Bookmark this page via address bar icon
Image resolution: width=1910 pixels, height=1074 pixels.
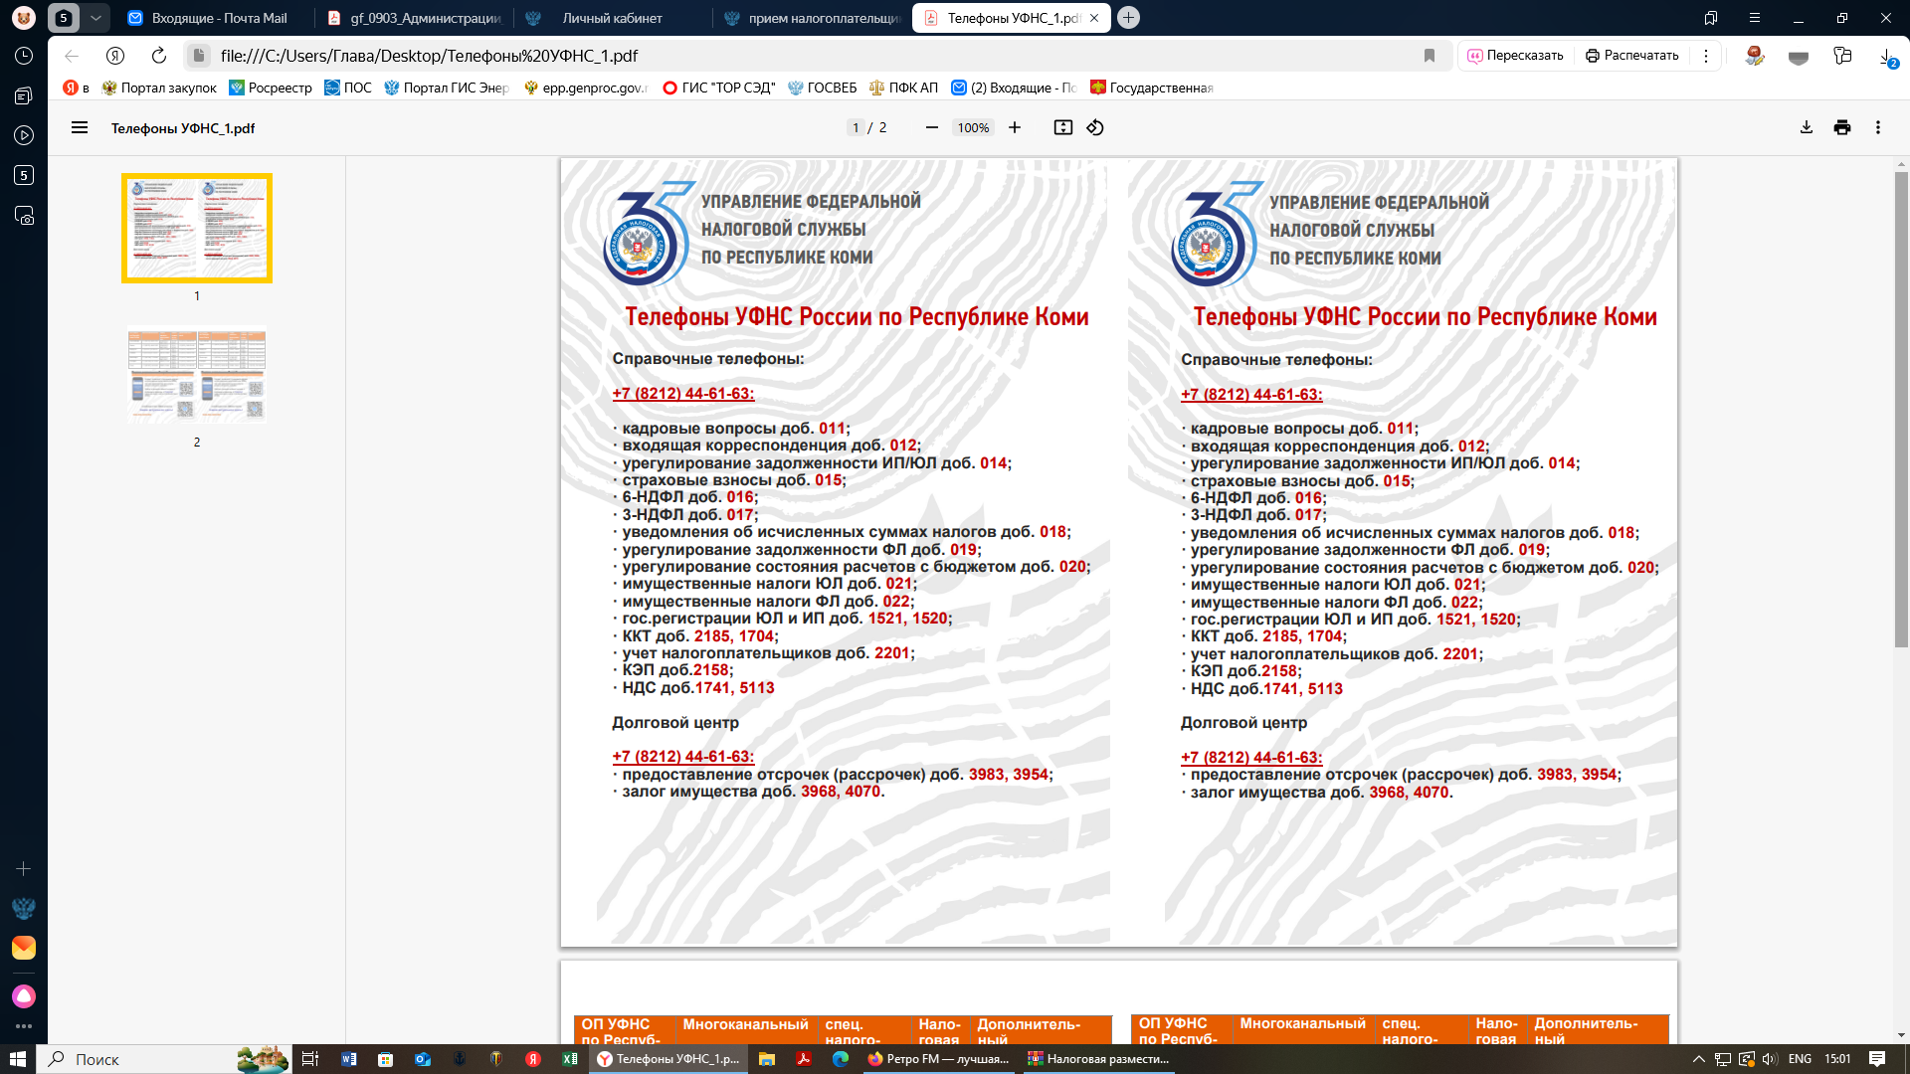click(x=1430, y=56)
